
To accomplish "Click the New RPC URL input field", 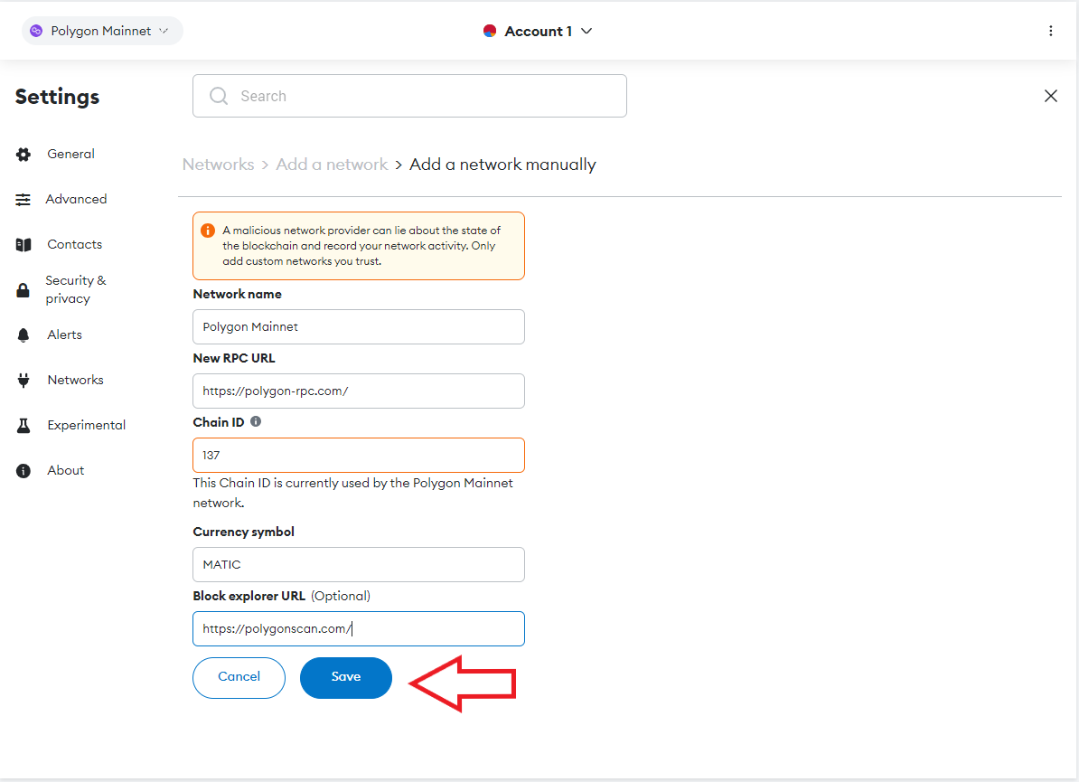I will [359, 391].
